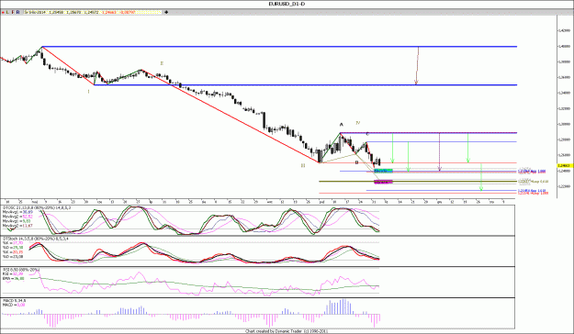Click the black diamond icon after the price data bar

(x=166, y=12)
